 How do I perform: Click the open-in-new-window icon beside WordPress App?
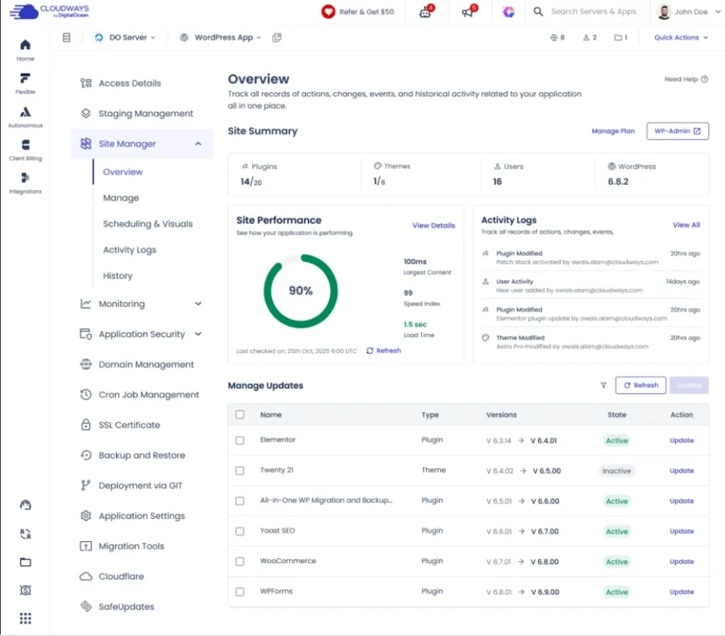277,38
